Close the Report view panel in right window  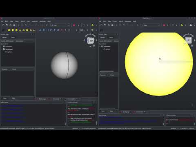[163, 115]
